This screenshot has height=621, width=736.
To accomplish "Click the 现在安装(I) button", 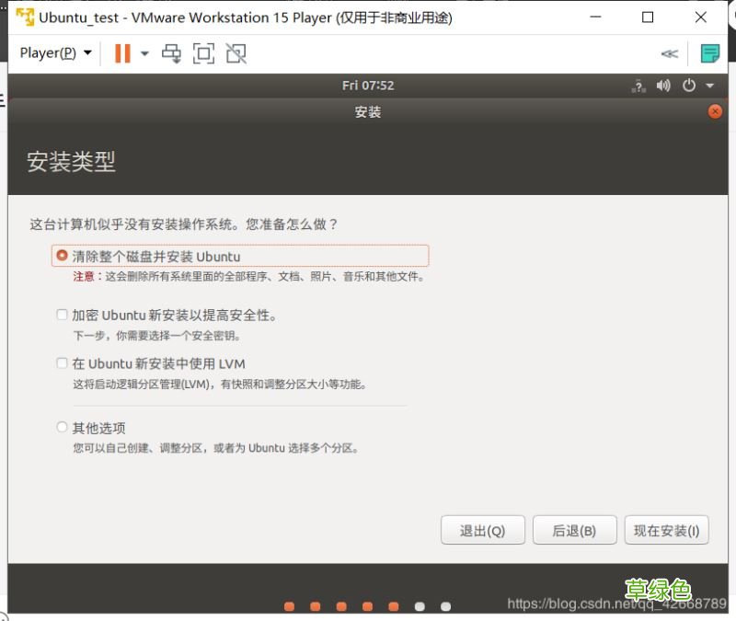I will coord(666,530).
